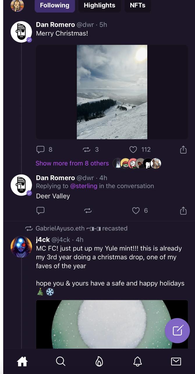Viewport: 195px width, 374px height.
Task: Open the j4ck profile name
Action: [x=43, y=240]
